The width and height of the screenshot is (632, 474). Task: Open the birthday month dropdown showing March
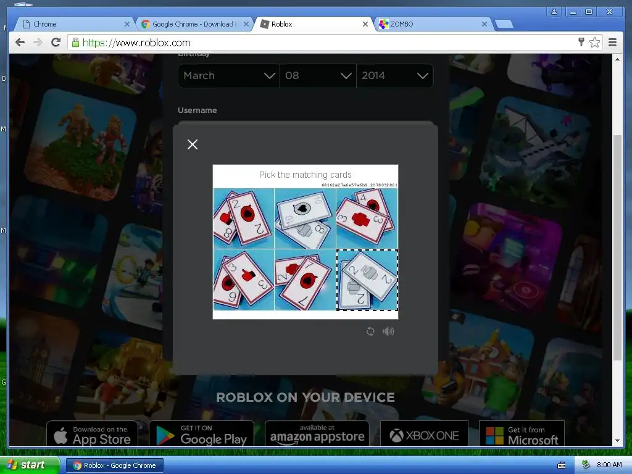[x=228, y=75]
